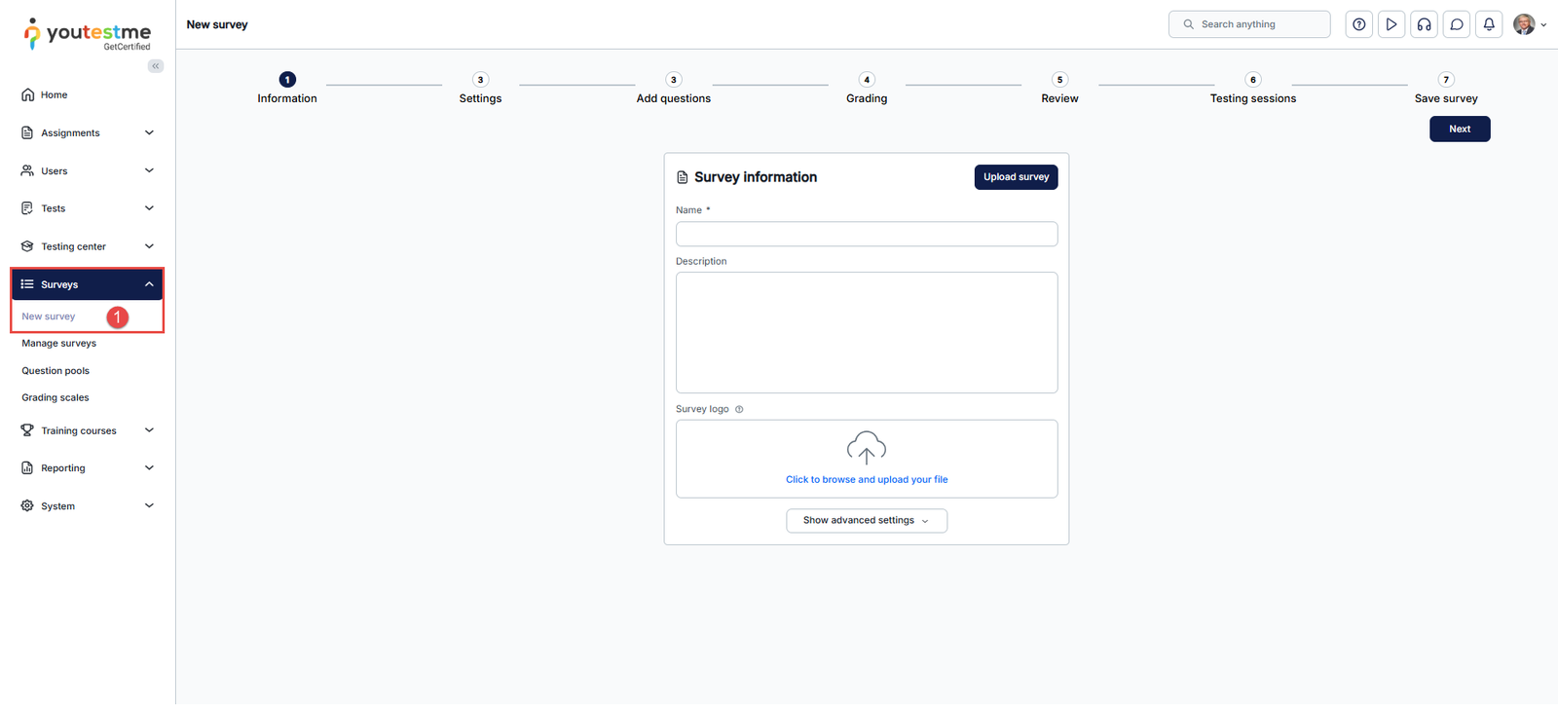Click the Assignments clipboard icon
The width and height of the screenshot is (1558, 705).
tap(27, 132)
